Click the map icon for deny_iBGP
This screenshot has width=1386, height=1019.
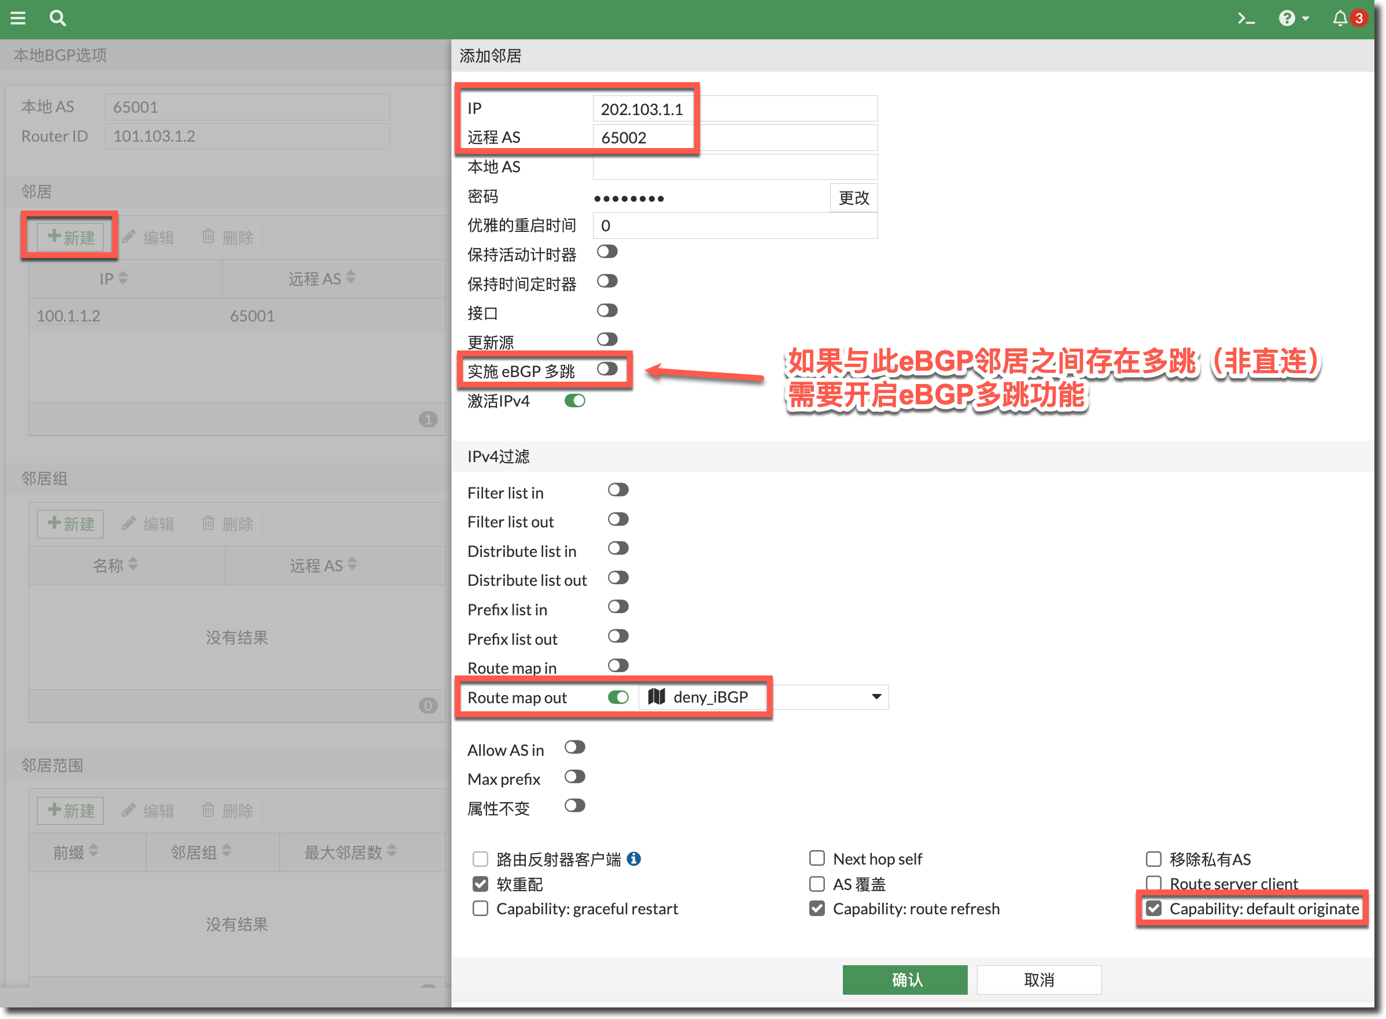tap(657, 696)
